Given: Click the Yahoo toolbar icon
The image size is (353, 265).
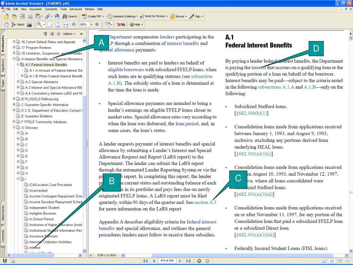Looking at the screenshot, I should point(121,24).
